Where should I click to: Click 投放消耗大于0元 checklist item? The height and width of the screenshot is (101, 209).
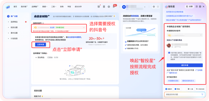coord(133,48)
